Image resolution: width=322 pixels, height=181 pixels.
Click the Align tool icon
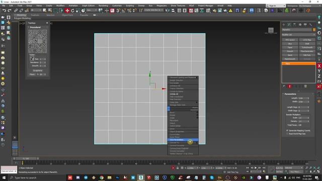click(173, 11)
